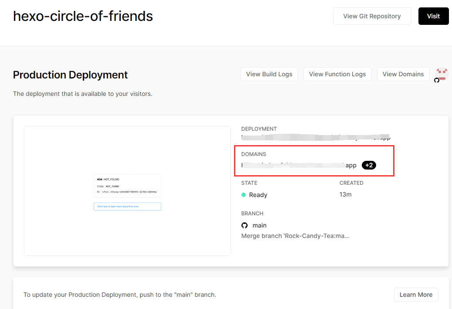
Task: Click the Ready state text
Action: (x=258, y=195)
